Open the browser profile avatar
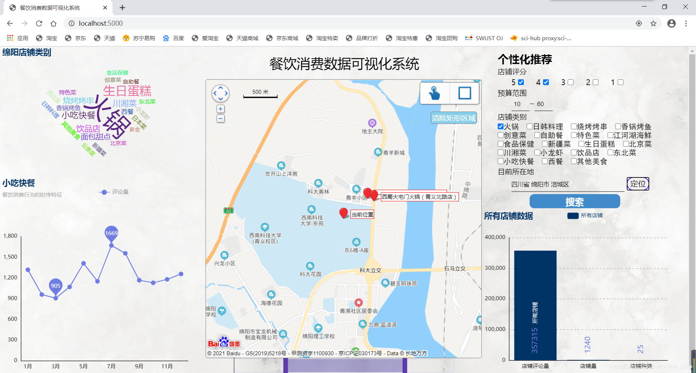 pyautogui.click(x=671, y=24)
